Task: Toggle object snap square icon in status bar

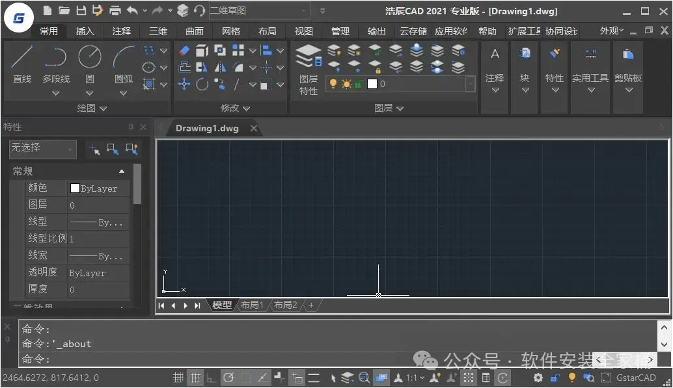Action: tap(246, 378)
